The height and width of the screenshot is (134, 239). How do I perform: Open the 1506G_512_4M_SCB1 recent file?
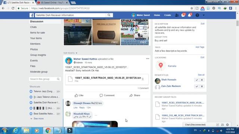coord(183,115)
